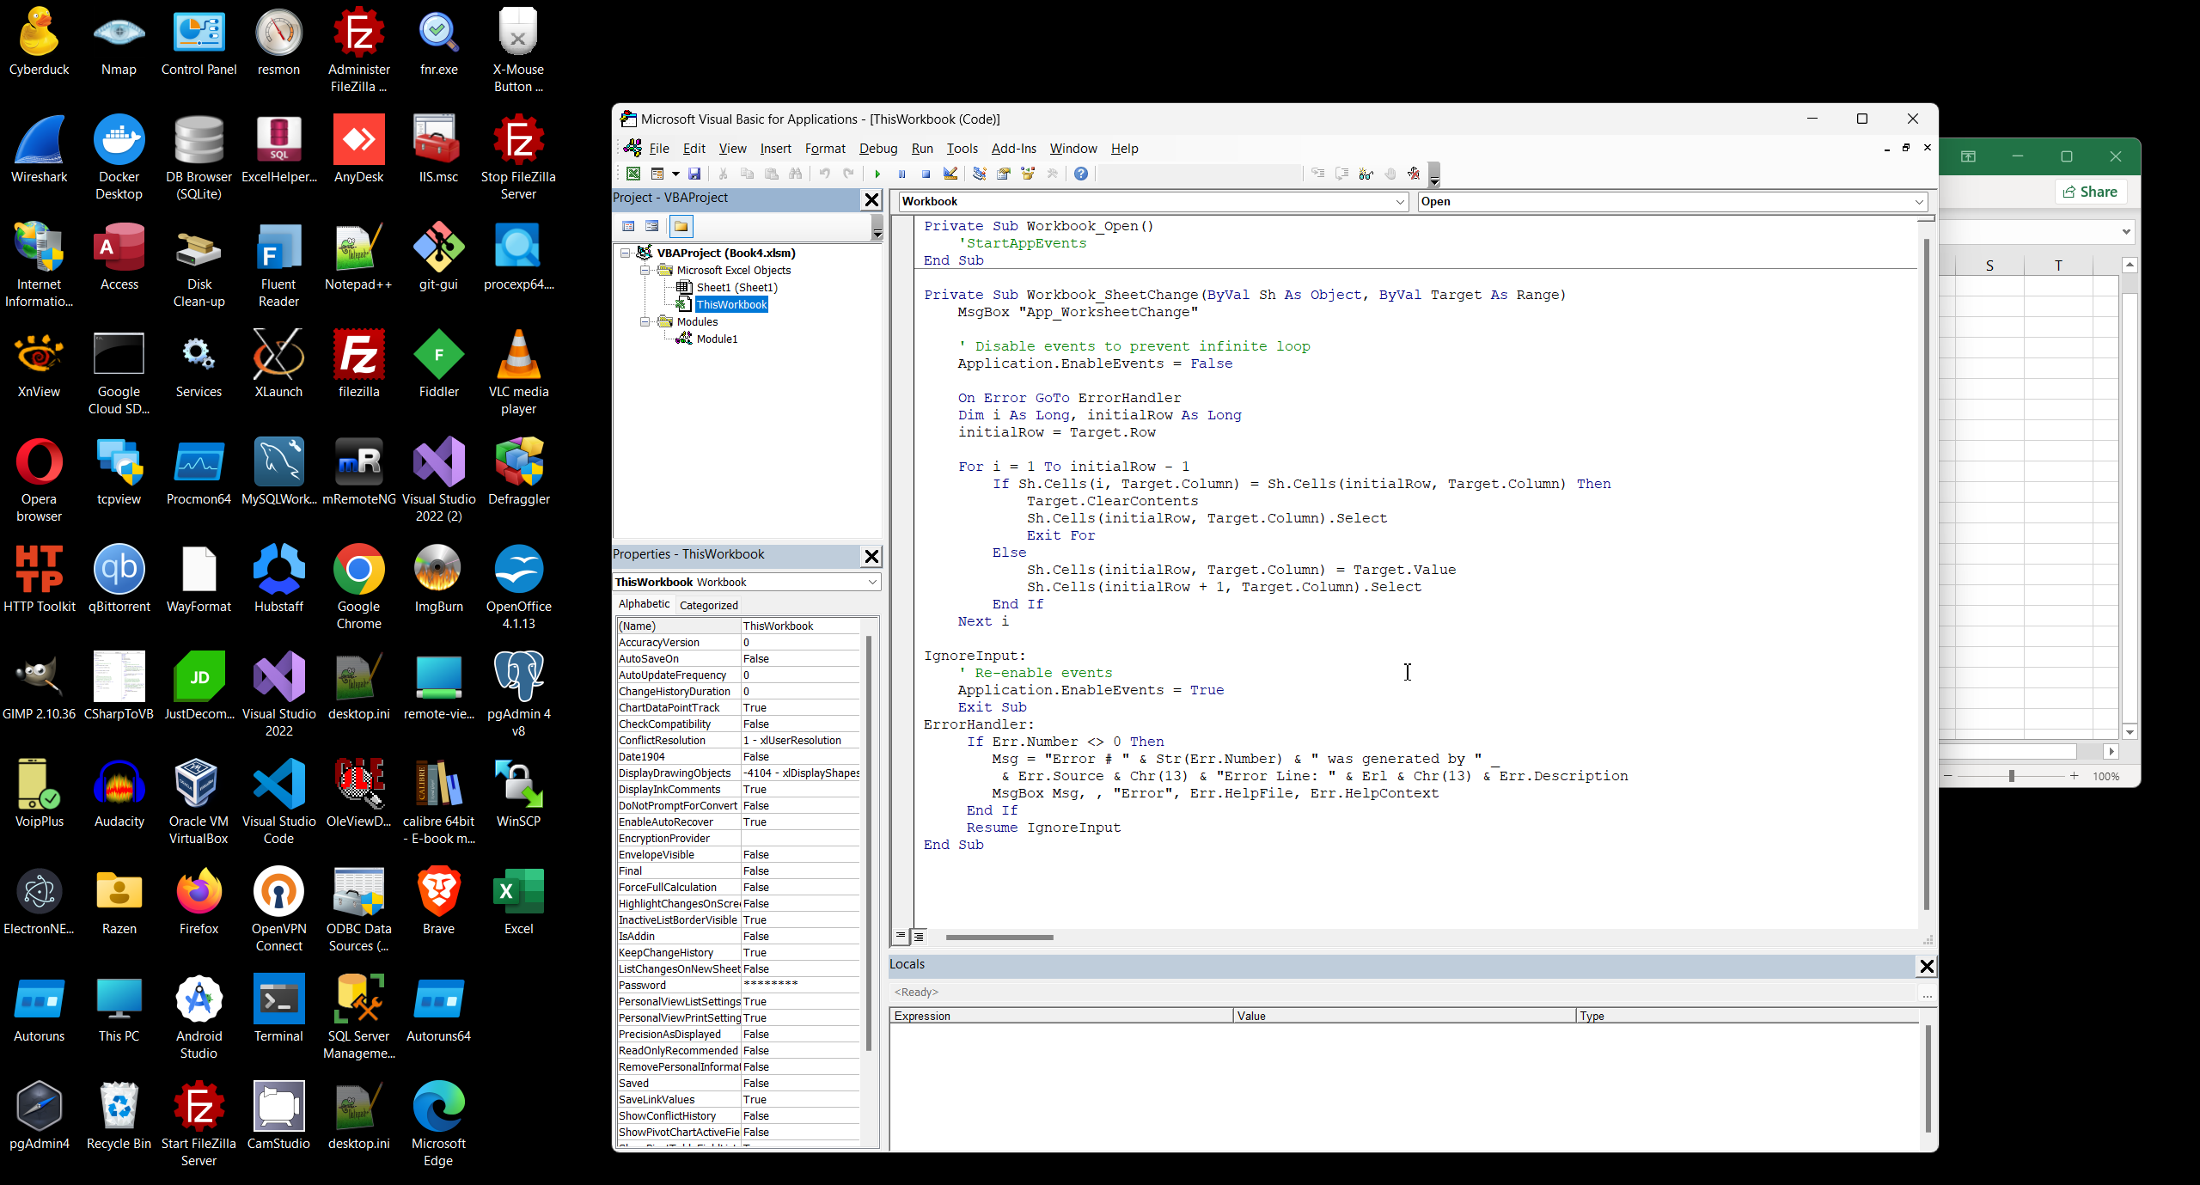Open the Debug menu
The height and width of the screenshot is (1185, 2200).
click(x=877, y=149)
